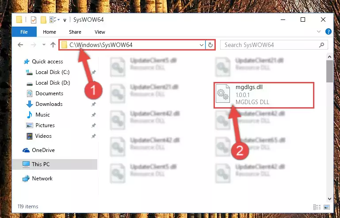Go up one folder level

pos(53,45)
